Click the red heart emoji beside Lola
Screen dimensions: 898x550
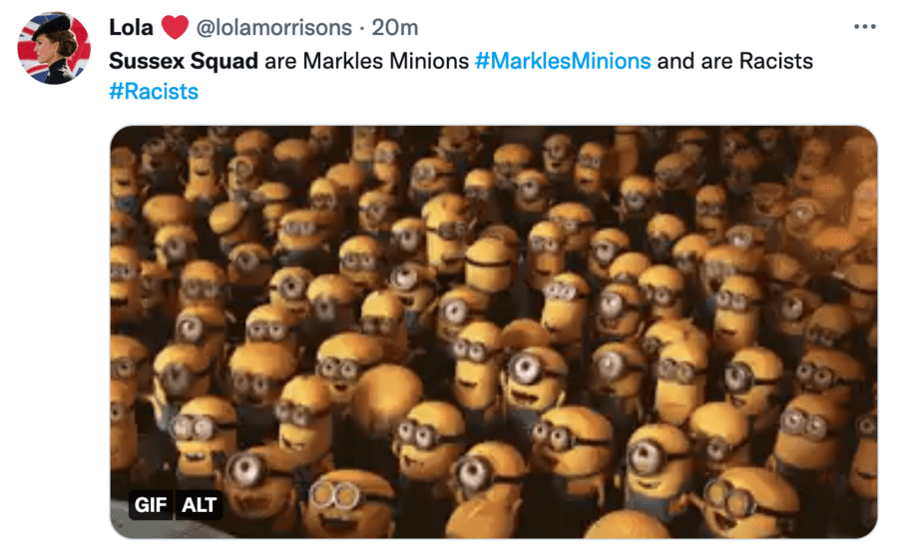pyautogui.click(x=175, y=26)
